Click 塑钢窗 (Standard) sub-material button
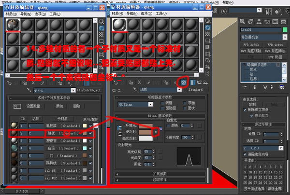 pos(63,141)
